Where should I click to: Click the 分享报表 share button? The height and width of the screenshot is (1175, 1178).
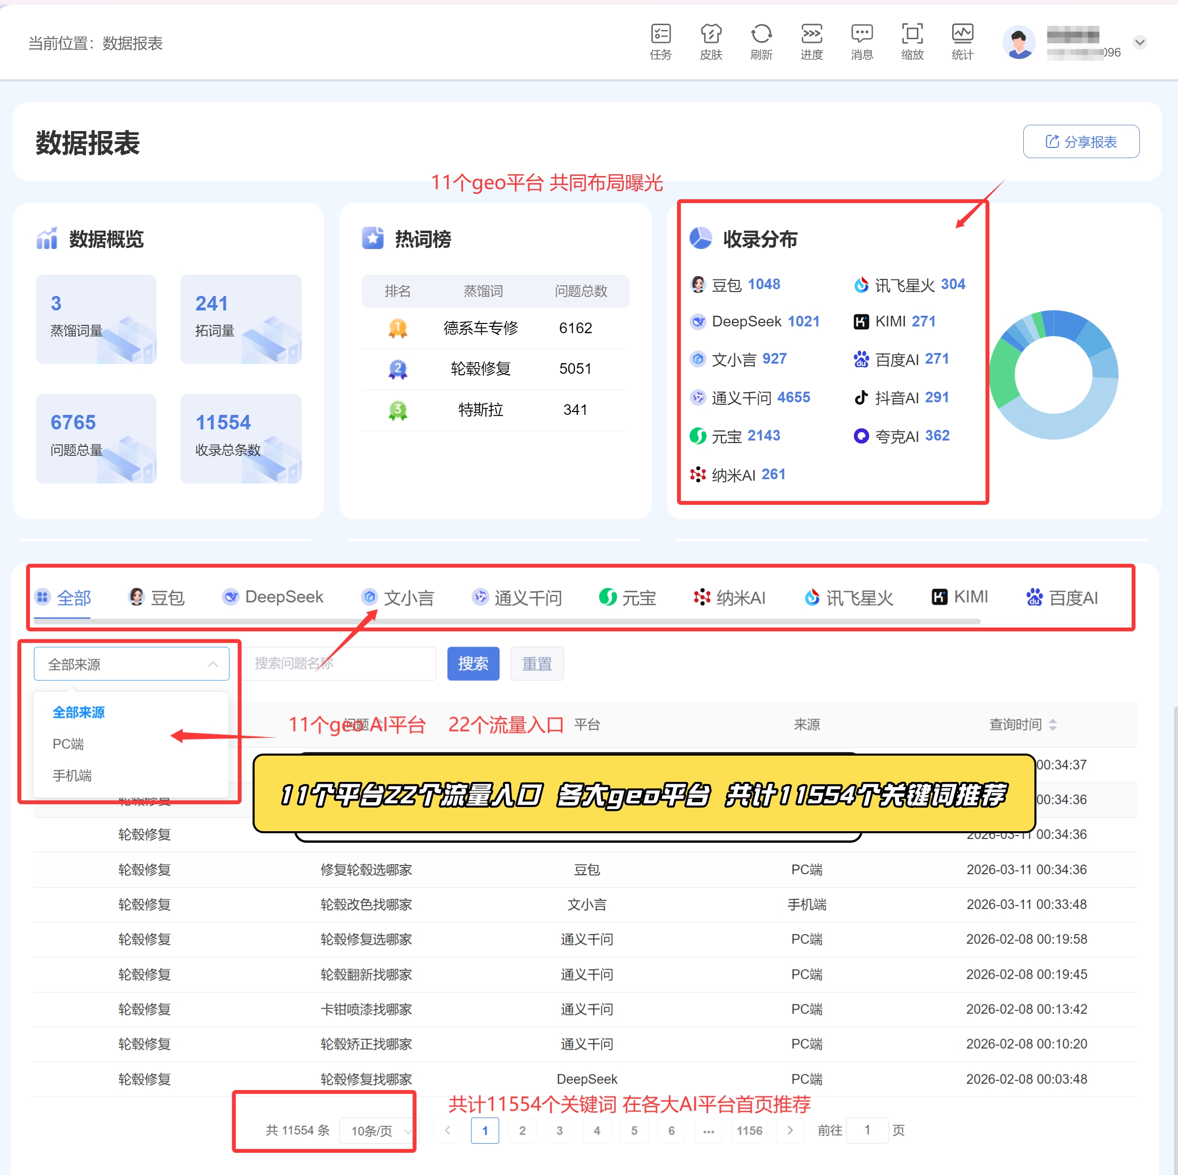coord(1080,142)
